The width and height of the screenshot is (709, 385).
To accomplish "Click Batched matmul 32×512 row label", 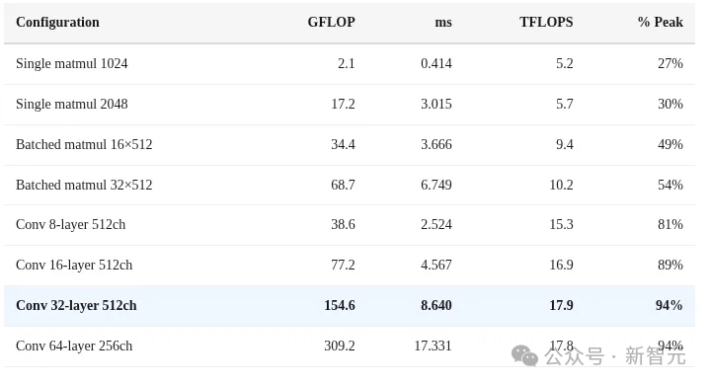I will coord(84,185).
